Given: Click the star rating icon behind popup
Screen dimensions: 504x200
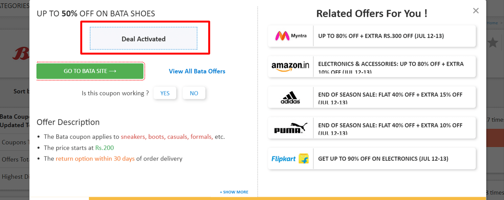Looking at the screenshot, I should pos(493,42).
